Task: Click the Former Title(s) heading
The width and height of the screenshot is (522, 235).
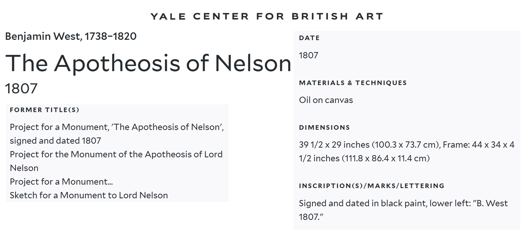Action: (x=44, y=110)
